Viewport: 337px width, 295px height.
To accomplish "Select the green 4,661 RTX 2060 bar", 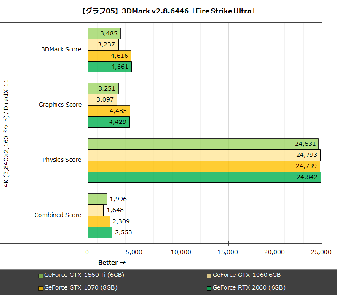I will [109, 67].
